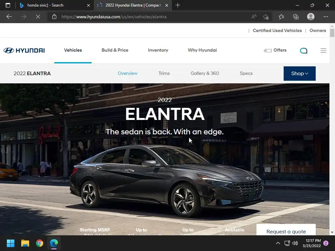The height and width of the screenshot is (251, 335).
Task: Open volume control tray icon
Action: point(295,243)
